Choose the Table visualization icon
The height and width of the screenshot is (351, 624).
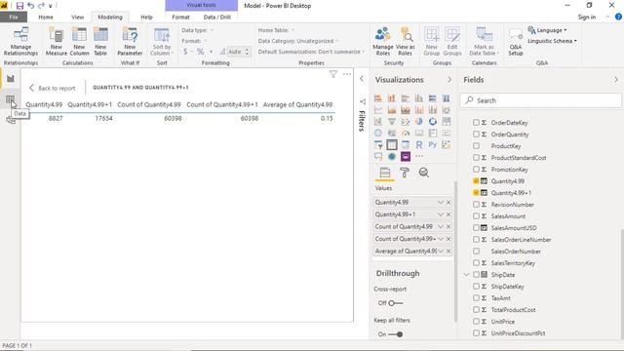click(392, 145)
